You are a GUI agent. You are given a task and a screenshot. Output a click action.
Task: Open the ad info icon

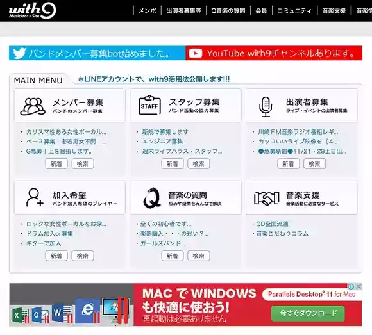(351, 286)
